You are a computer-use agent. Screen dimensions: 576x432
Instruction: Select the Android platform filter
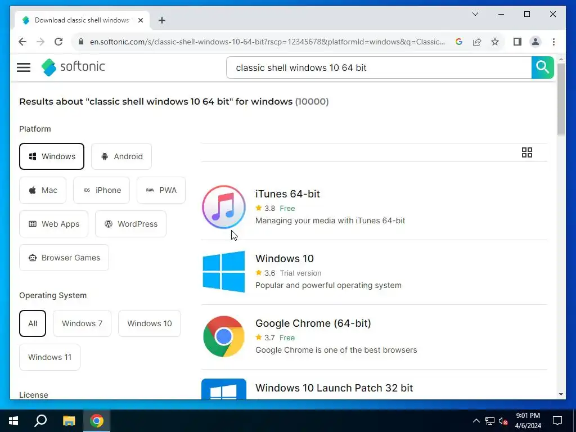[x=121, y=156]
